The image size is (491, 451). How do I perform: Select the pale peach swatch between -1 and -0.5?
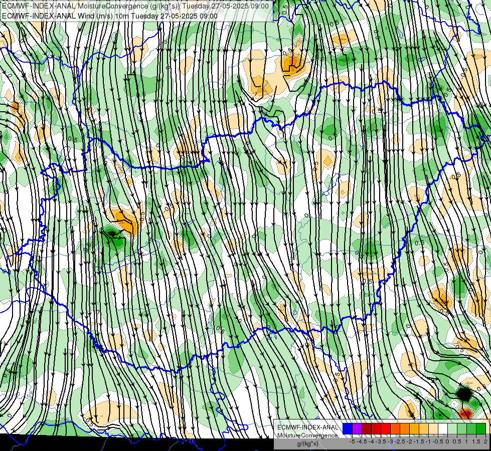pyautogui.click(x=433, y=429)
